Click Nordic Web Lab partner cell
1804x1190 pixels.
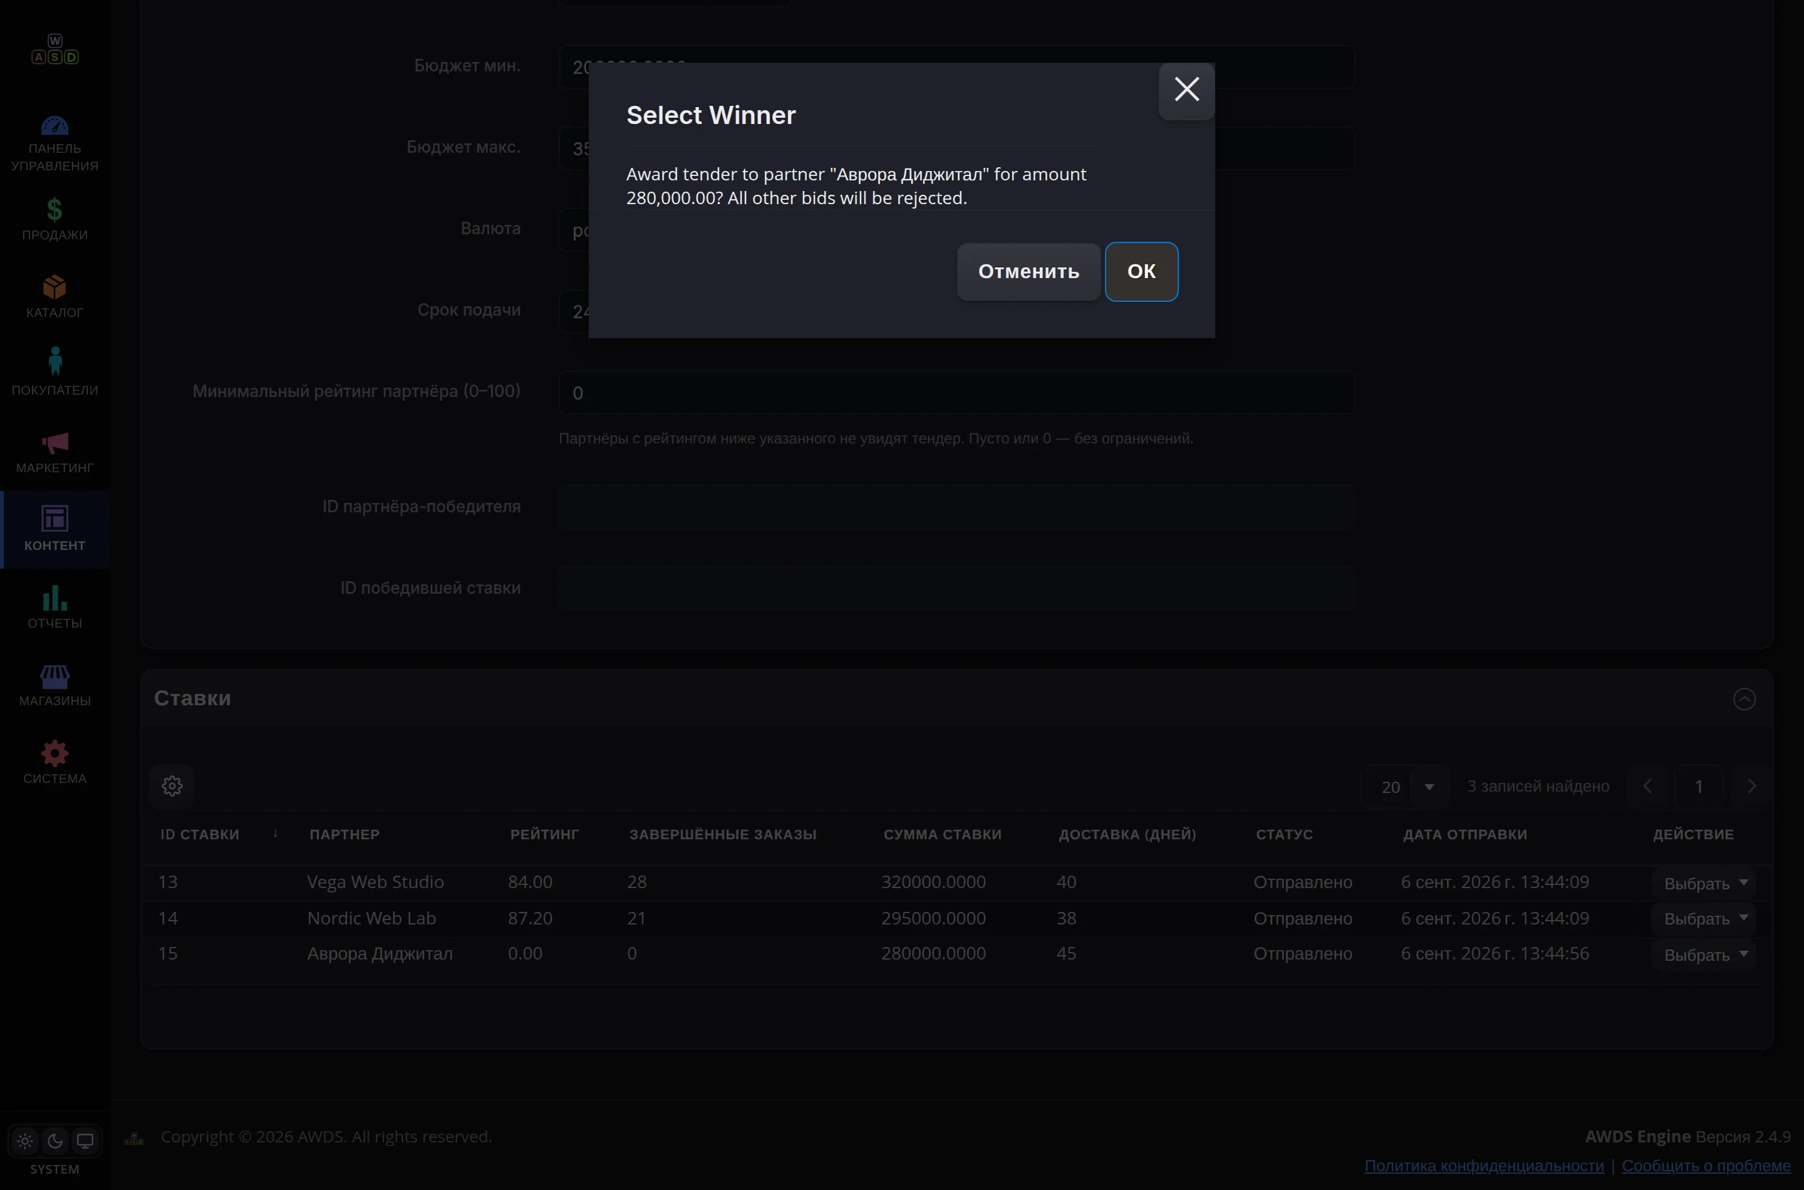(371, 918)
